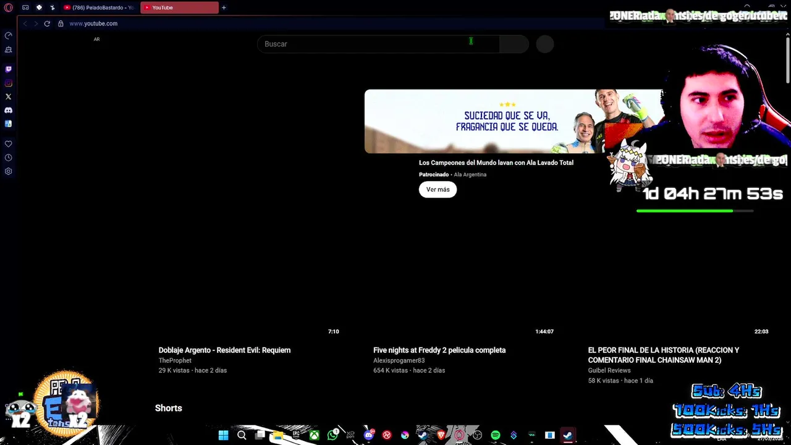The height and width of the screenshot is (445, 791).
Task: Click the 29 K vistas text
Action: click(x=174, y=370)
